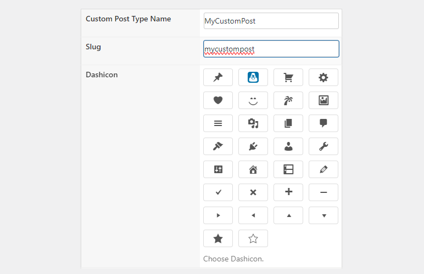Choose the sliders settings dashicon
The image size is (424, 274).
point(218,169)
